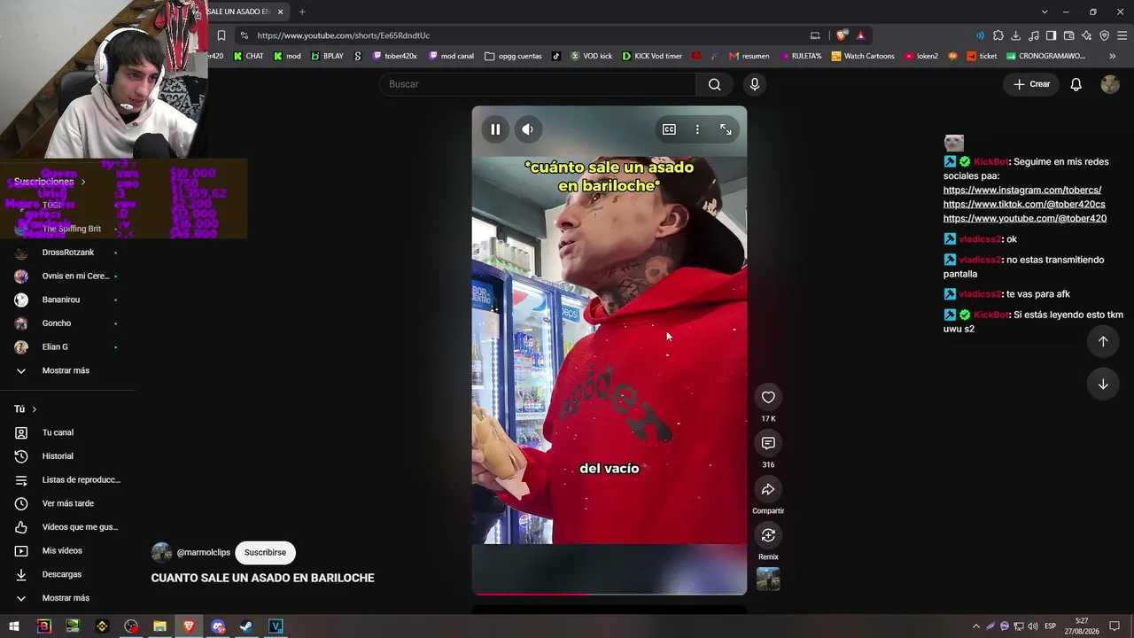The width and height of the screenshot is (1134, 638).
Task: Open Historial in the sidebar
Action: pos(58,456)
